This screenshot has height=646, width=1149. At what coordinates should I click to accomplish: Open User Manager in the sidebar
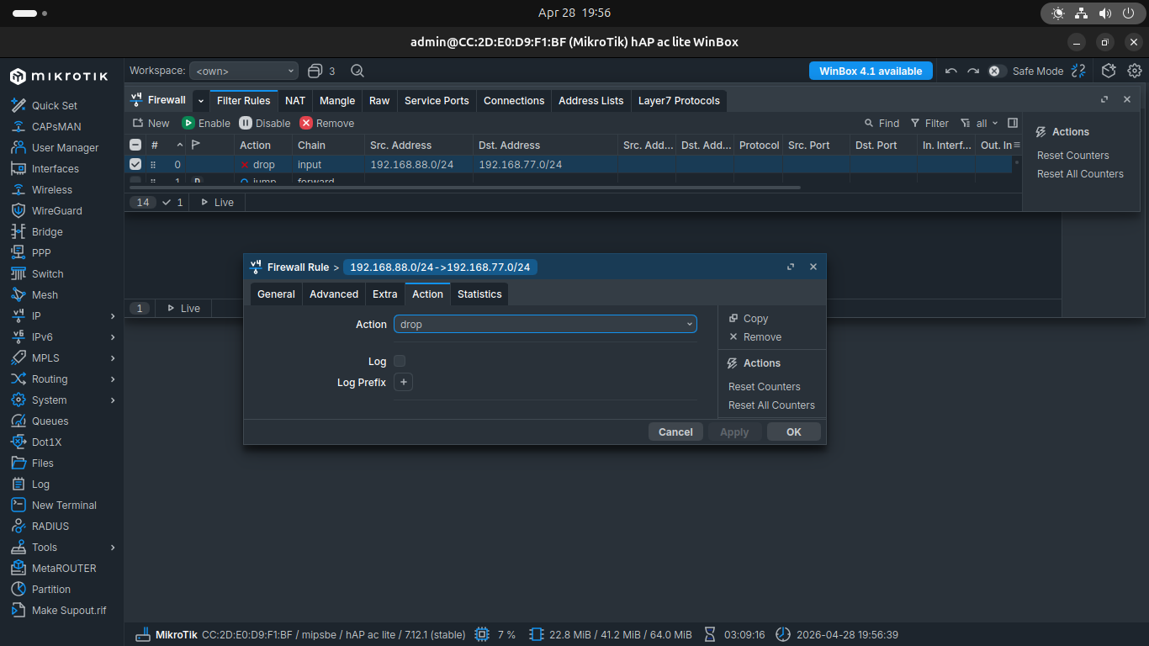[x=65, y=147]
